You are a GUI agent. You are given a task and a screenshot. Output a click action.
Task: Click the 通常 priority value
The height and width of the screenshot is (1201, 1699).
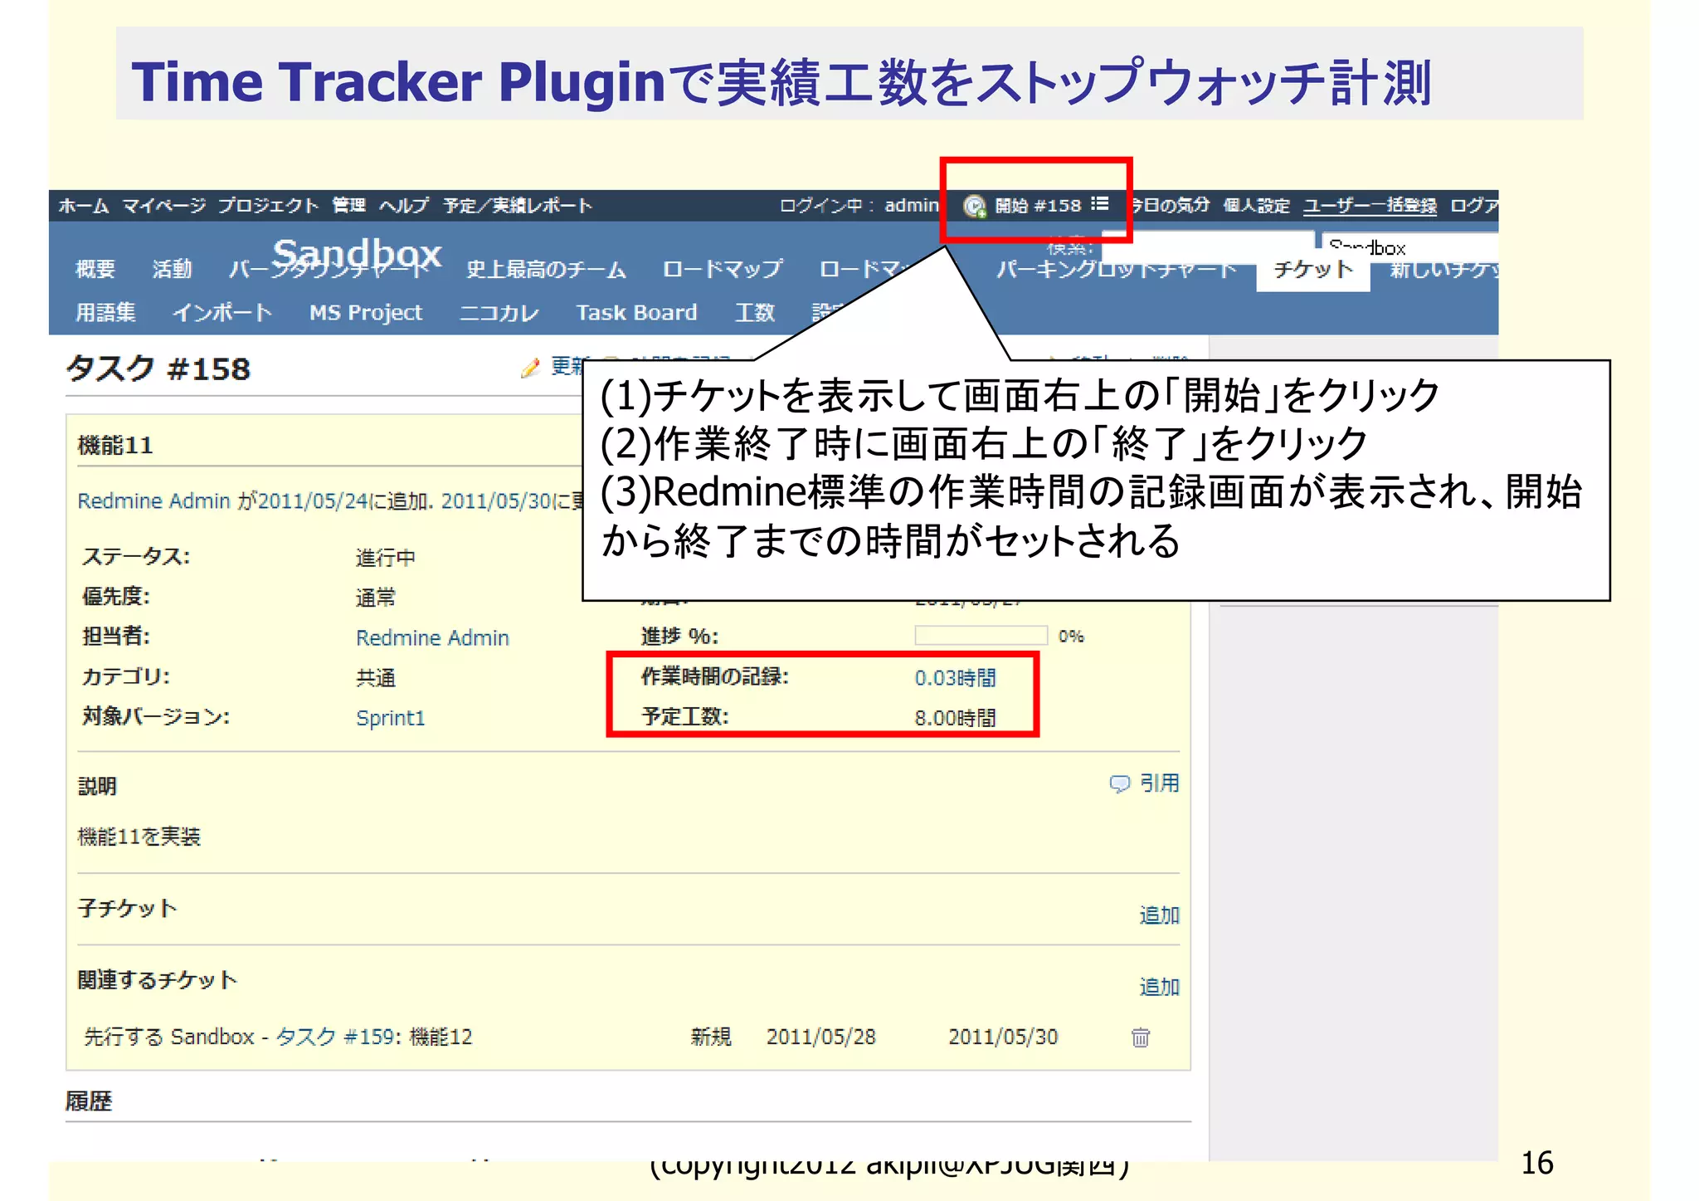coord(376,598)
